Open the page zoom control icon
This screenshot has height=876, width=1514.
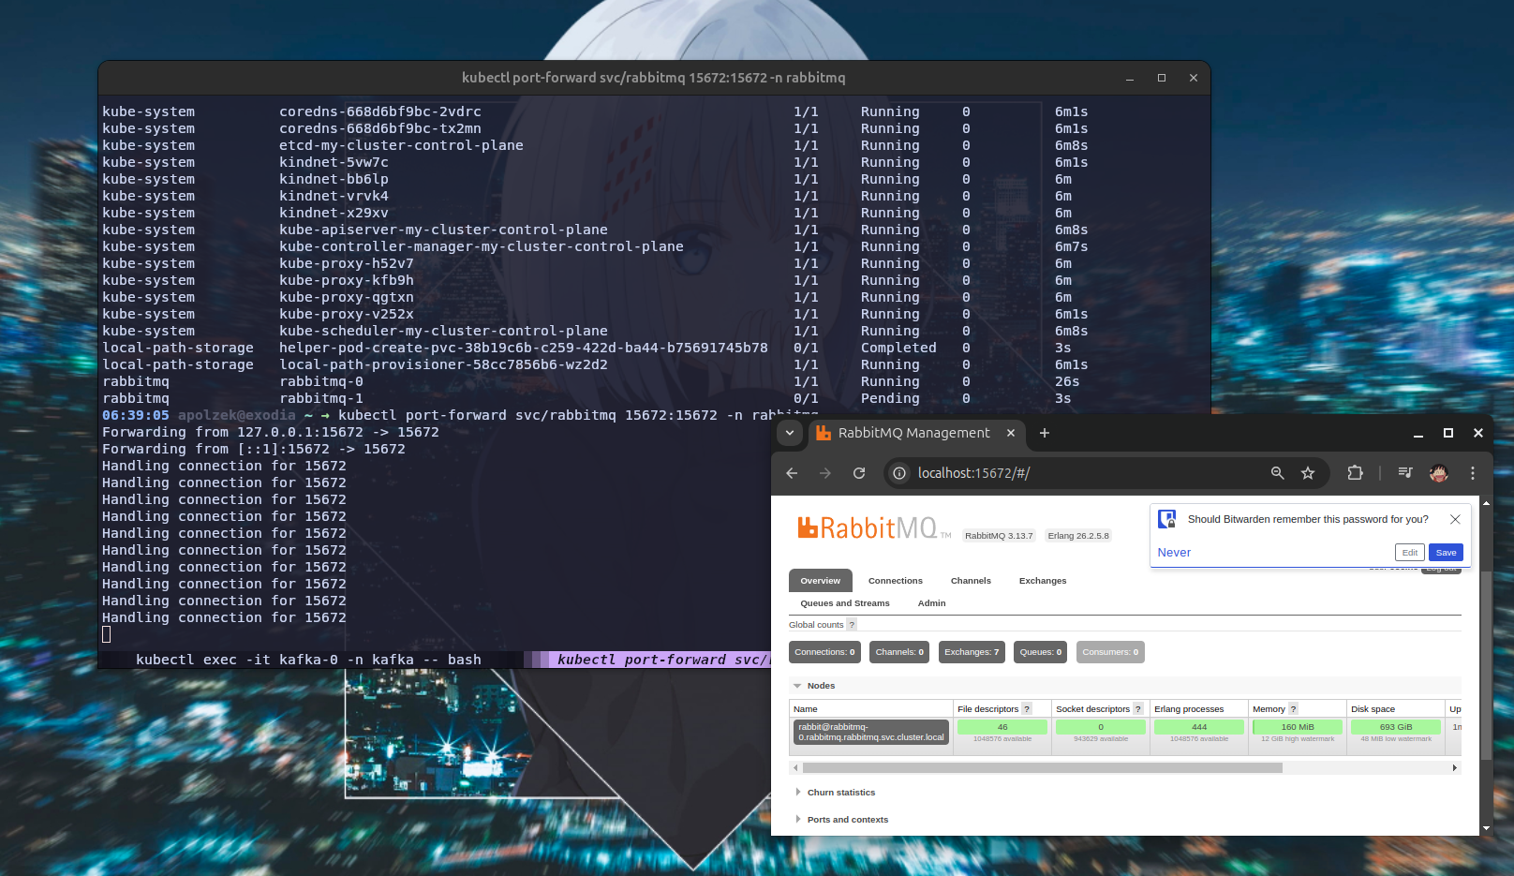click(1277, 473)
